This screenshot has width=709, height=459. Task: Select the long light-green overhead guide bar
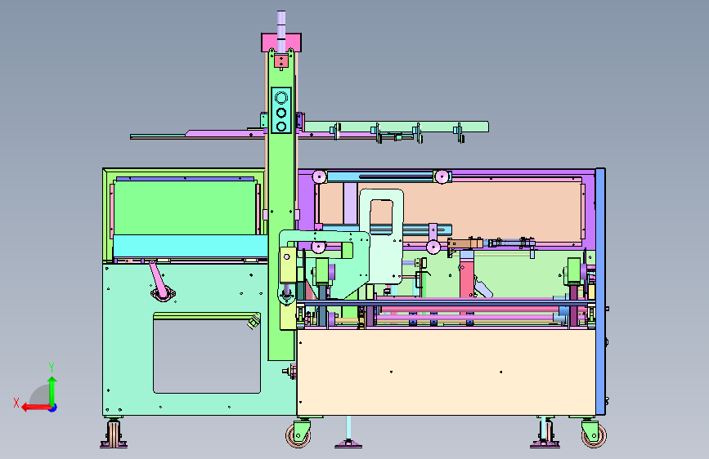point(396,127)
